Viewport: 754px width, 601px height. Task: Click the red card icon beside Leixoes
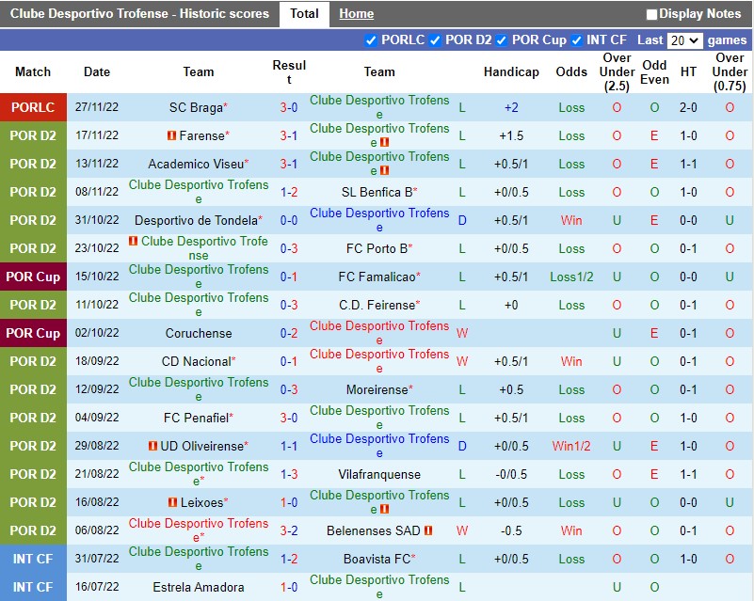click(172, 502)
